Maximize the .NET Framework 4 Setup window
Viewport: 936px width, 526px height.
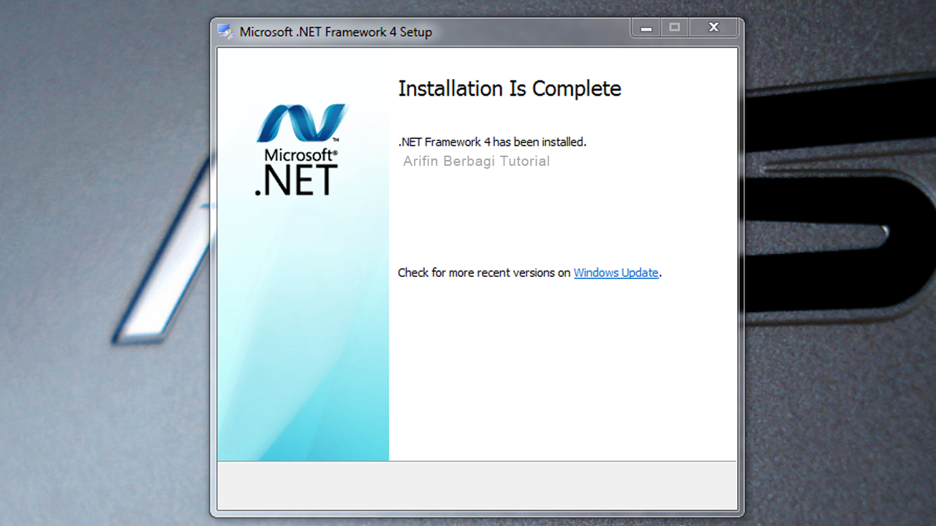point(674,28)
